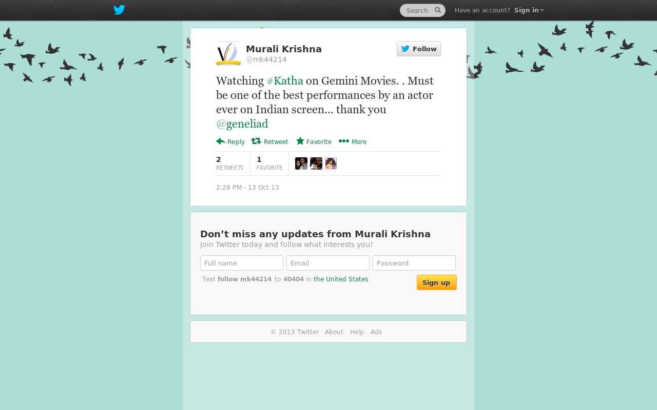The height and width of the screenshot is (410, 657).
Task: Click the © 2013 Twitter footer text
Action: (295, 332)
